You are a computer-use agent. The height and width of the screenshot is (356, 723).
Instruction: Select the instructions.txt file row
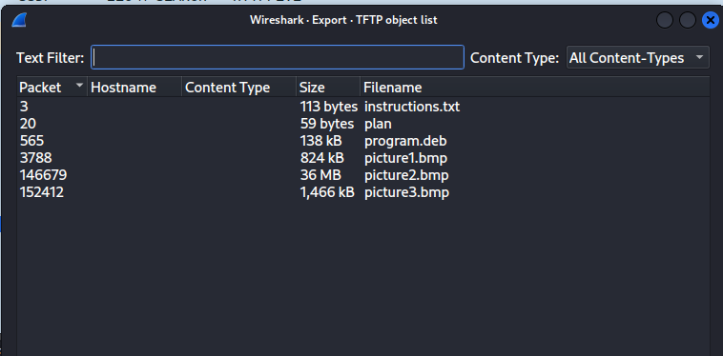(x=363, y=107)
